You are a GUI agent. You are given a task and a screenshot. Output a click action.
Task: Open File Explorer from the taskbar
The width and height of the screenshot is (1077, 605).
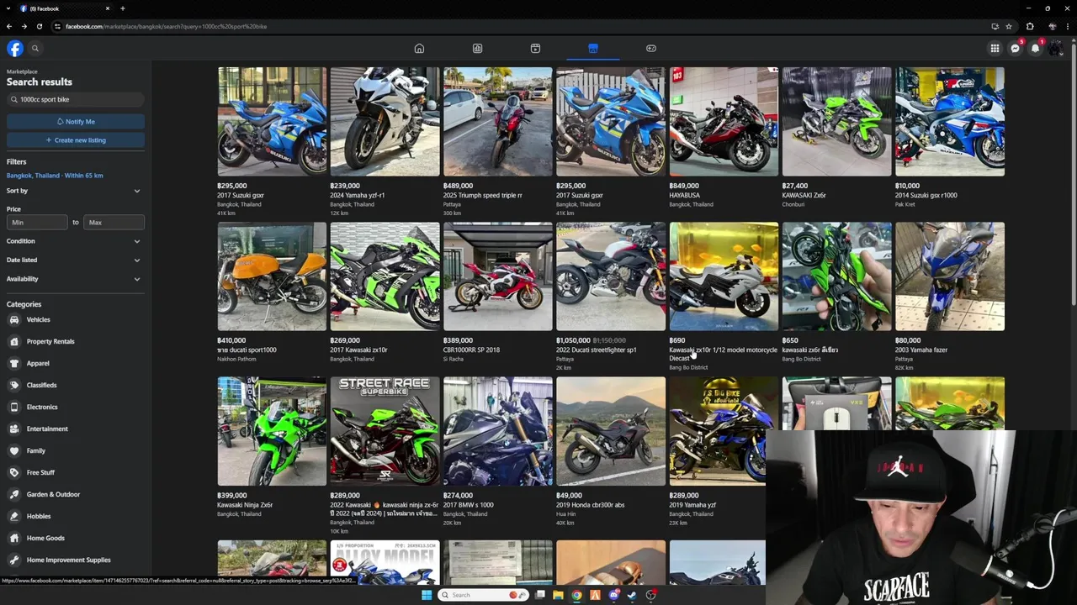(558, 595)
